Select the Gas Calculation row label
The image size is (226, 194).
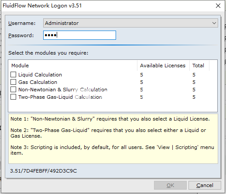coord(38,82)
